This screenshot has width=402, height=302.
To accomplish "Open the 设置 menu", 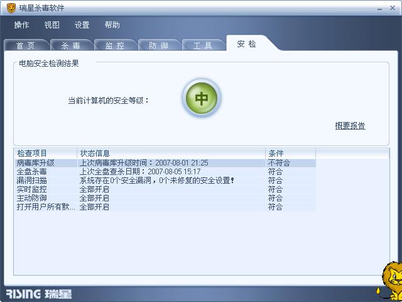I will 82,25.
